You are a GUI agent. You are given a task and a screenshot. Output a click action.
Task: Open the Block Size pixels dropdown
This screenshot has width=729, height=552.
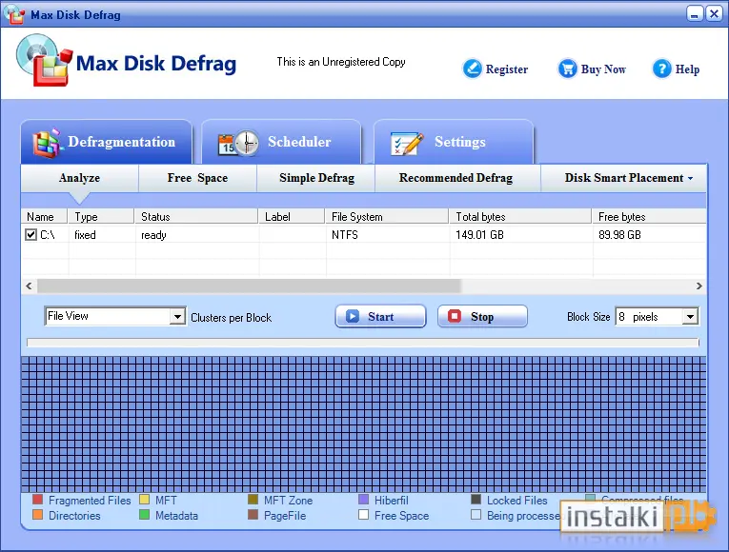click(657, 317)
